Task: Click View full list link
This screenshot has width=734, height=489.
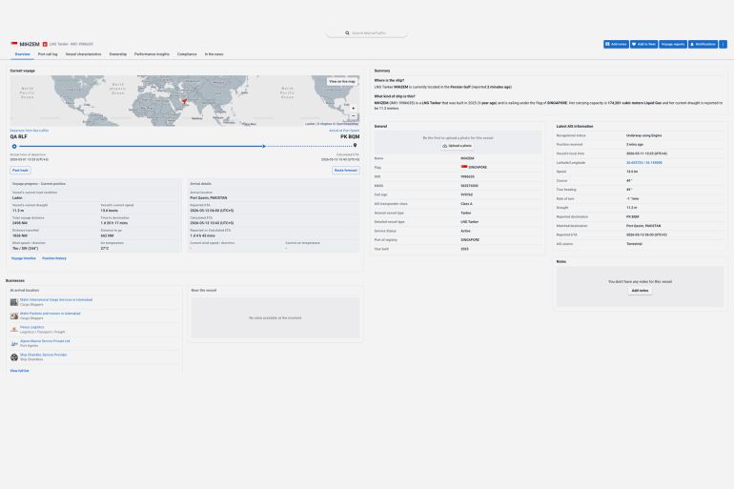Action: coord(20,371)
